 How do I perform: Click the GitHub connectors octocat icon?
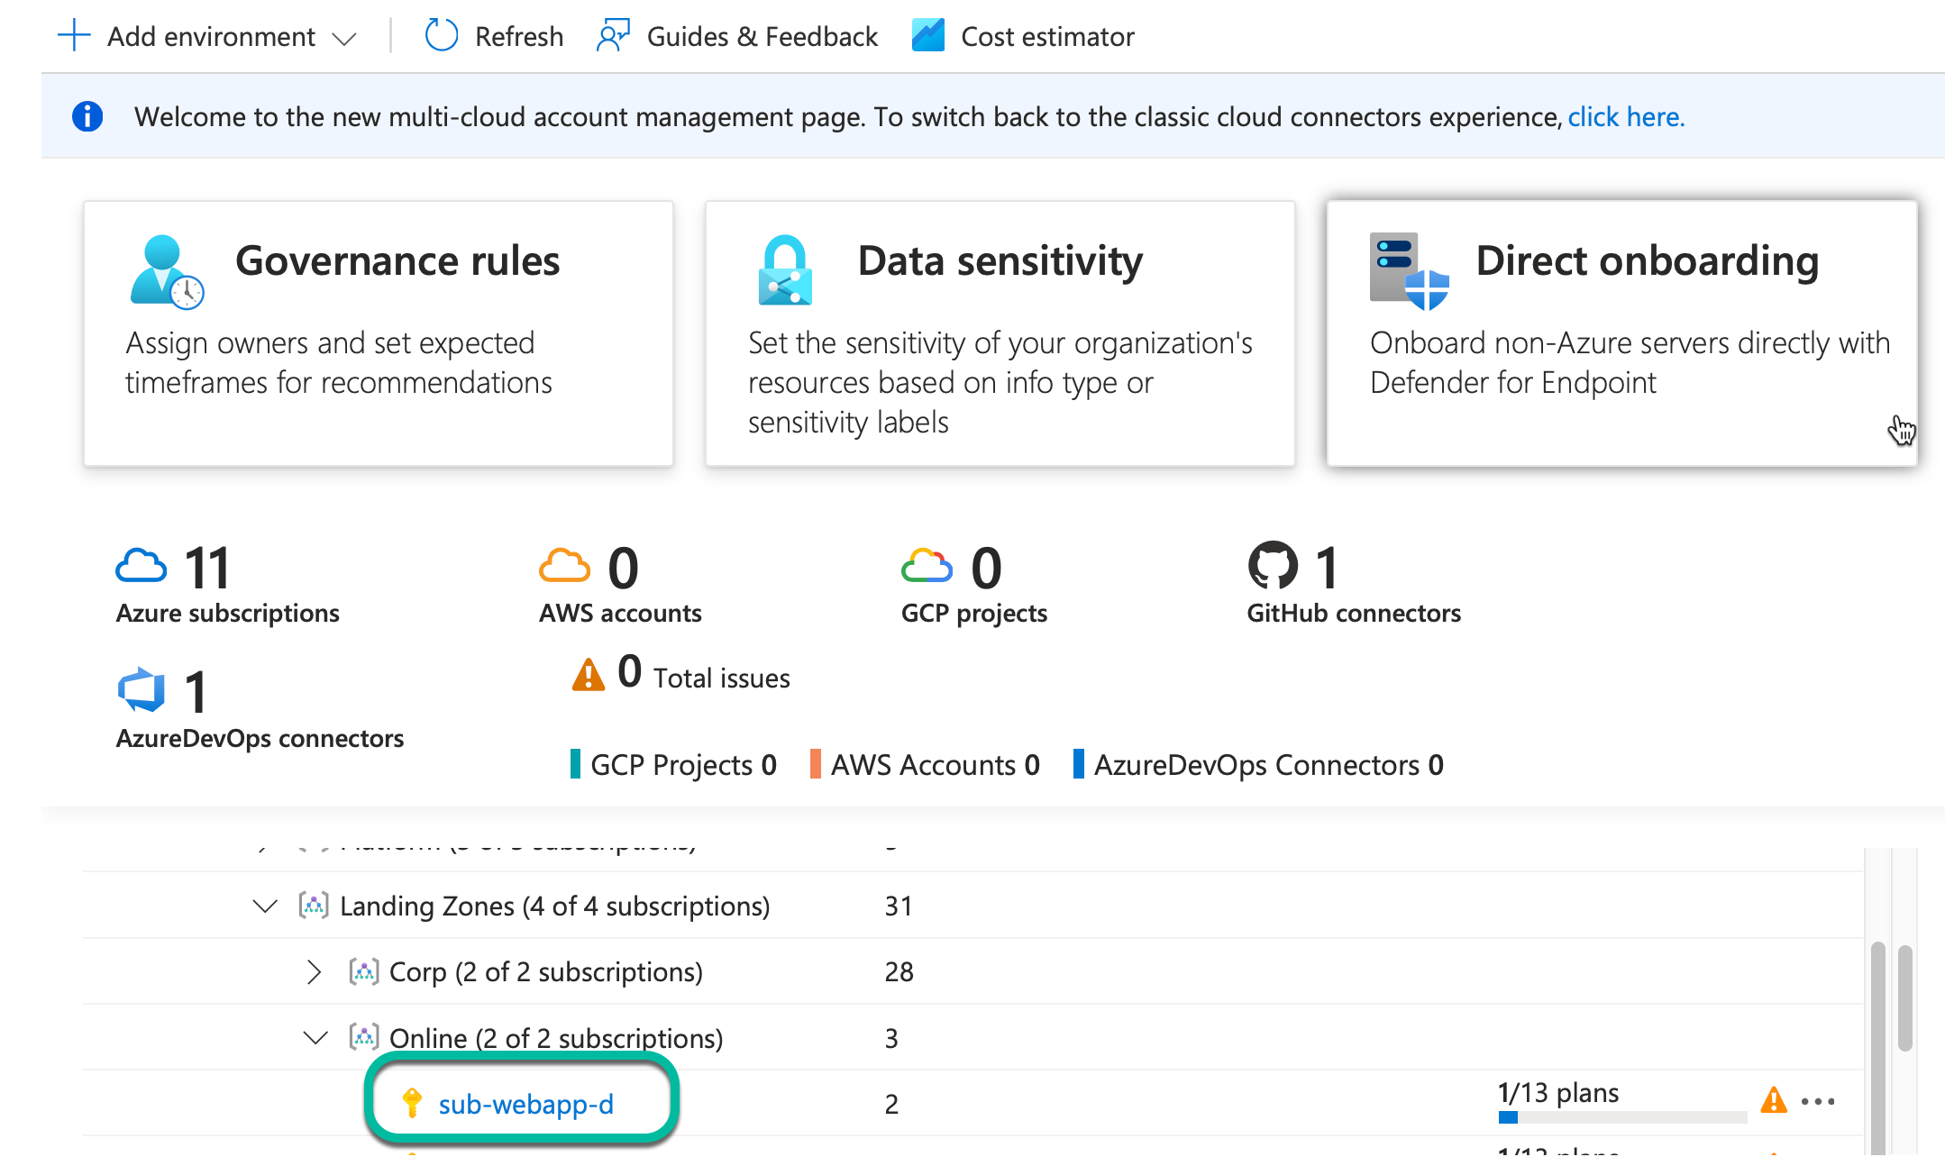click(1273, 566)
